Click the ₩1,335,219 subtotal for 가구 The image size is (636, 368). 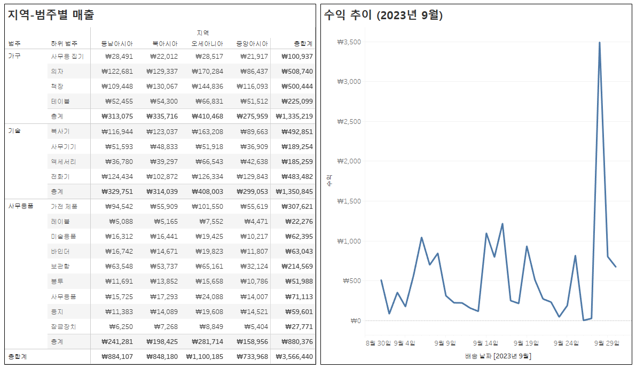pos(294,116)
